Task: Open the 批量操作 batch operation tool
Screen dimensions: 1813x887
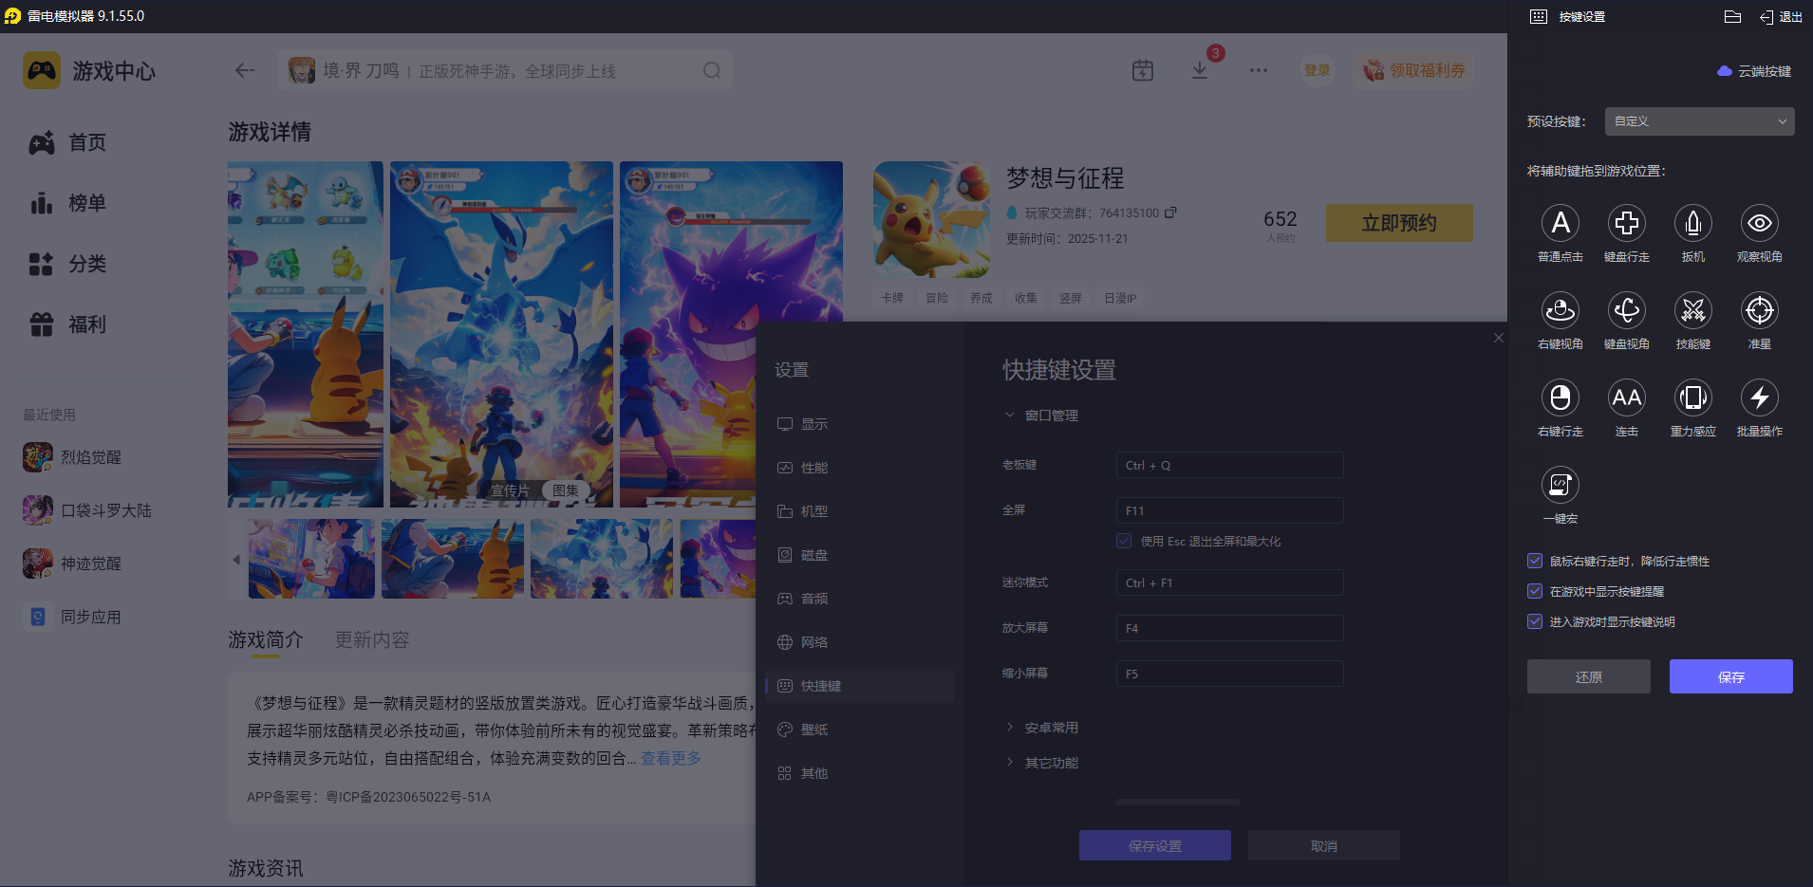Action: pos(1759,398)
